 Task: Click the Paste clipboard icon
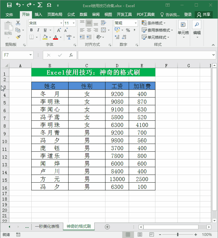coord(8,26)
